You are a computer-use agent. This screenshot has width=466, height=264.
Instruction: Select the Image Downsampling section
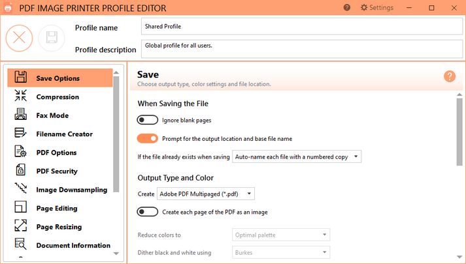tap(60, 190)
